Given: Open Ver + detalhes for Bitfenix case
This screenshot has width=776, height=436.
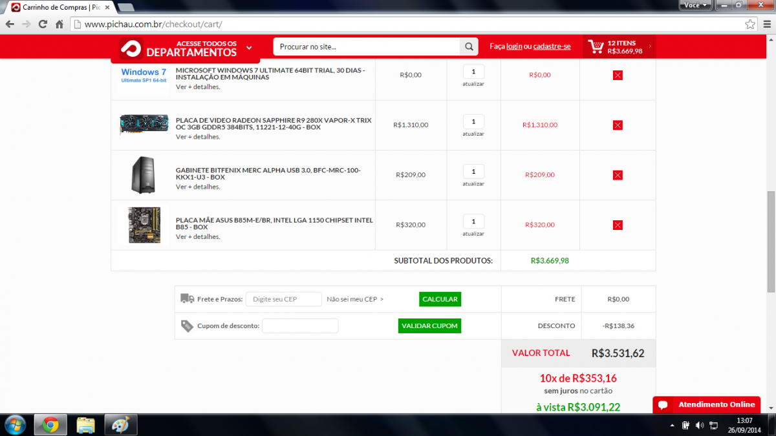Looking at the screenshot, I should click(x=198, y=187).
